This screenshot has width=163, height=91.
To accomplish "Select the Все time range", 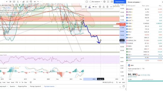I will (x=26, y=82).
